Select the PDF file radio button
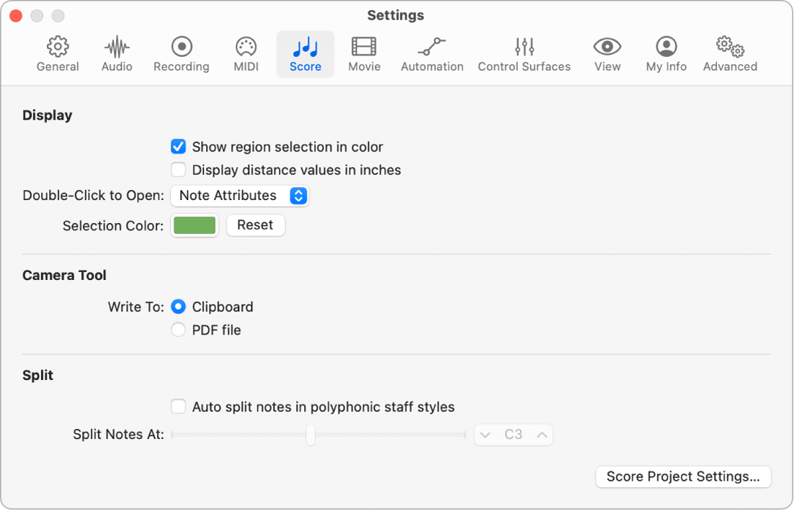794x511 pixels. pos(178,330)
